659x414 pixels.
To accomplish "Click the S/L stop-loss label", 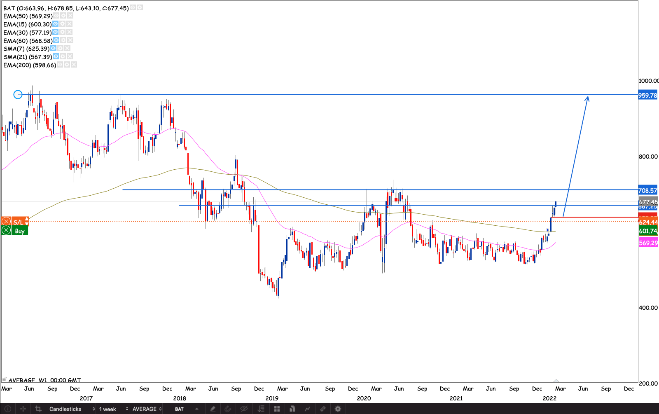I will [19, 222].
